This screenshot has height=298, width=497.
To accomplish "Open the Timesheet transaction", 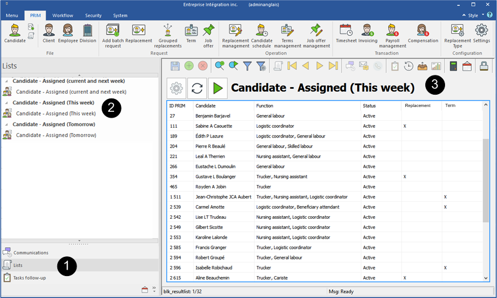I will coord(346,33).
